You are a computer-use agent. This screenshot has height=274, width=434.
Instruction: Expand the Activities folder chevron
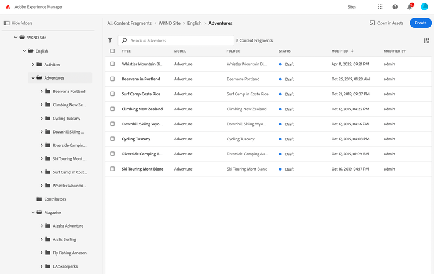[x=33, y=64]
